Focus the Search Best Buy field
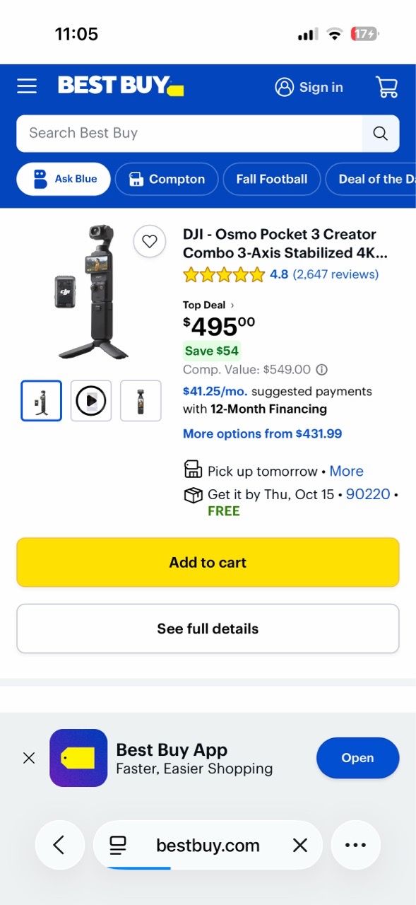416x905 pixels. click(x=189, y=134)
